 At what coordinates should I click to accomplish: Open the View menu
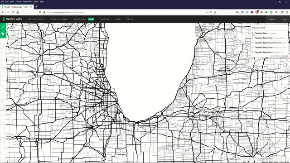(x=12, y=1)
